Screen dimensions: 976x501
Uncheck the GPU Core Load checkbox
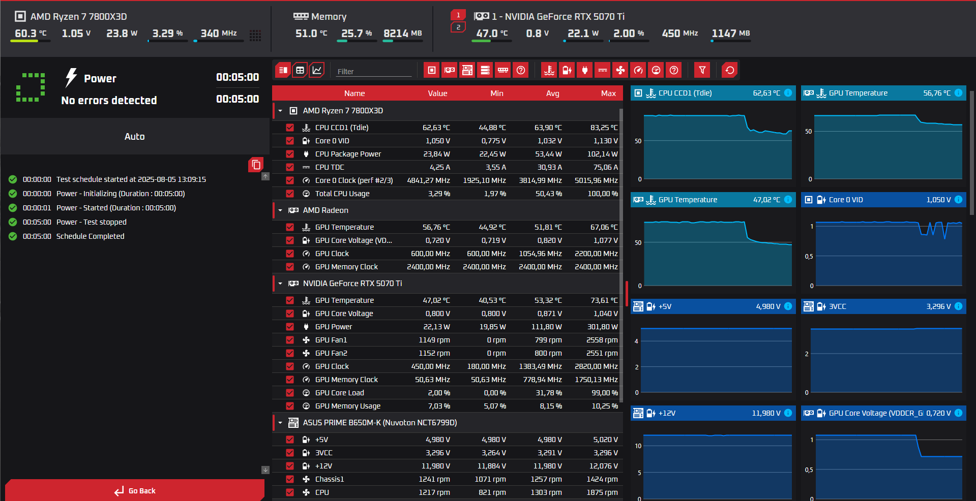pos(290,393)
